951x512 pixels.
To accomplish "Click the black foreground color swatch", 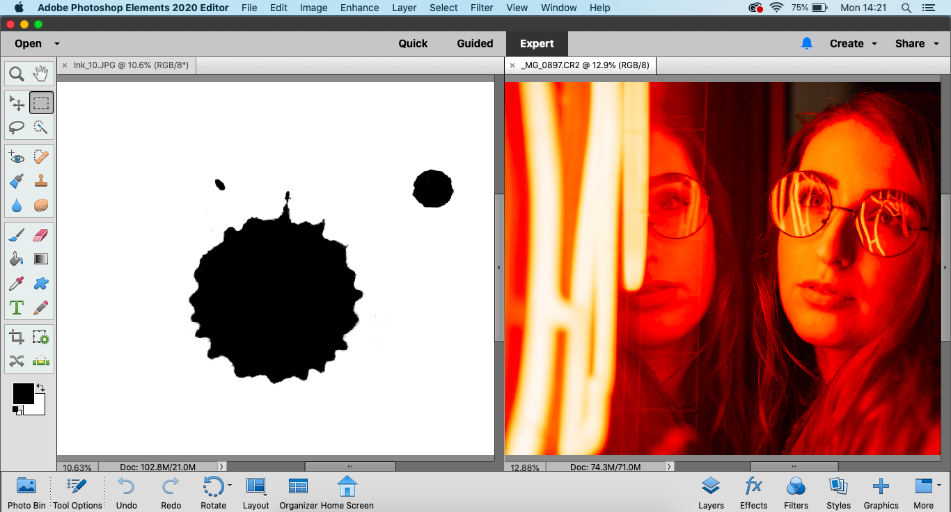I will (x=22, y=393).
